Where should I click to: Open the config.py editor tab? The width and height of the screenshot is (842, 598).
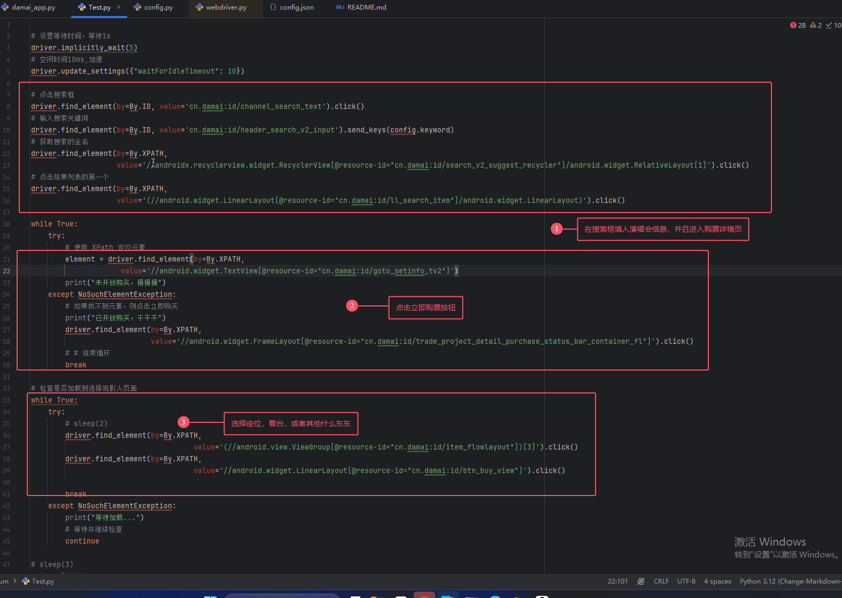coord(153,7)
